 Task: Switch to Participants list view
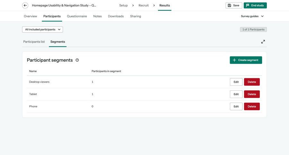(34, 42)
